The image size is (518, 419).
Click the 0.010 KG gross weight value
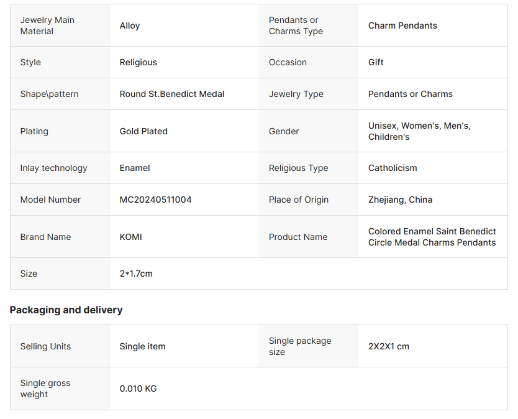pyautogui.click(x=138, y=389)
